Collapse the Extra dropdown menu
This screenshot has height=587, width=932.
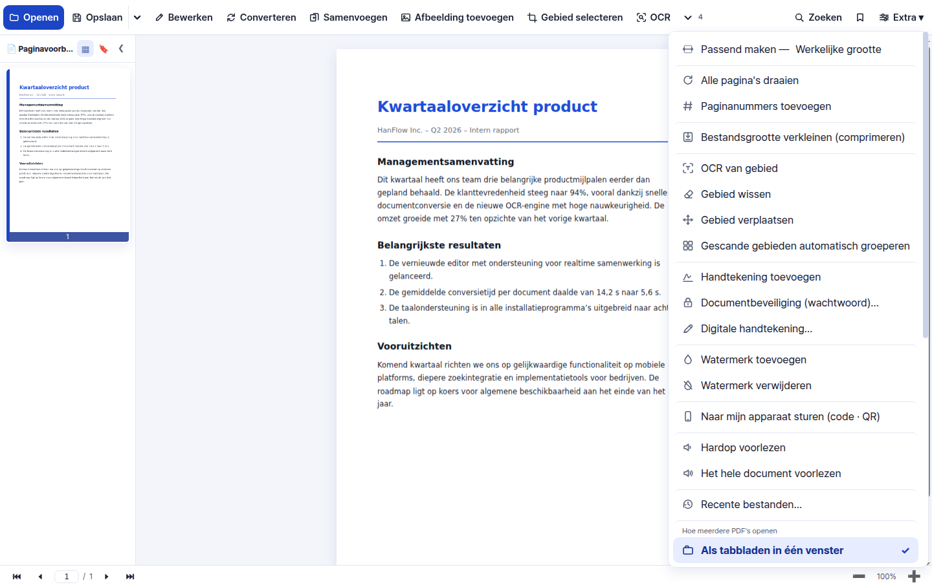pos(901,17)
